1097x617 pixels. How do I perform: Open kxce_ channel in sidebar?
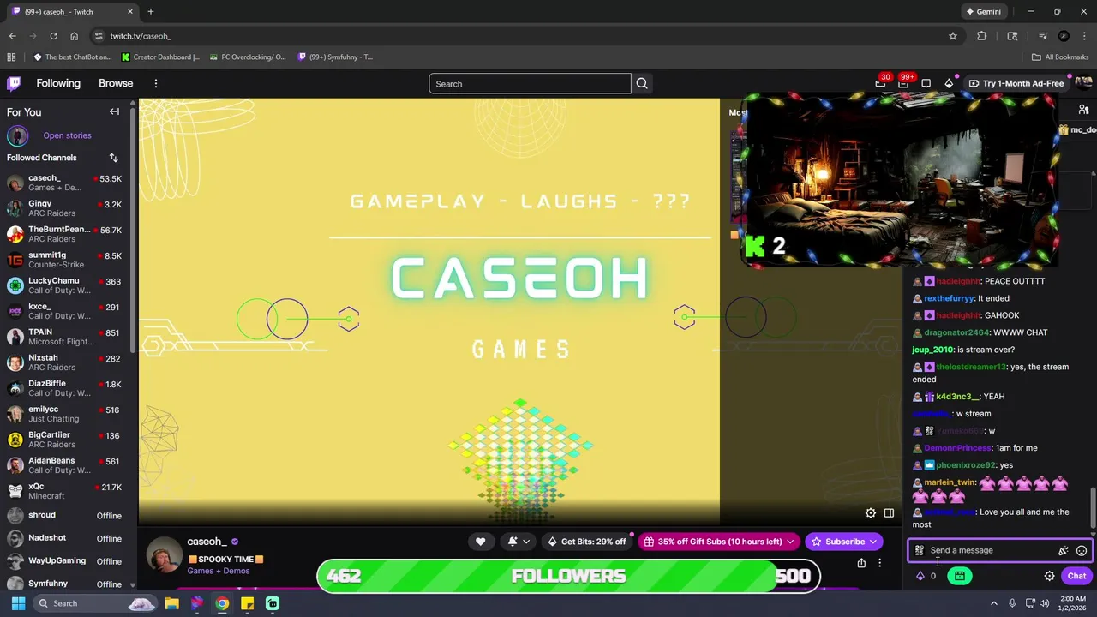[65, 311]
